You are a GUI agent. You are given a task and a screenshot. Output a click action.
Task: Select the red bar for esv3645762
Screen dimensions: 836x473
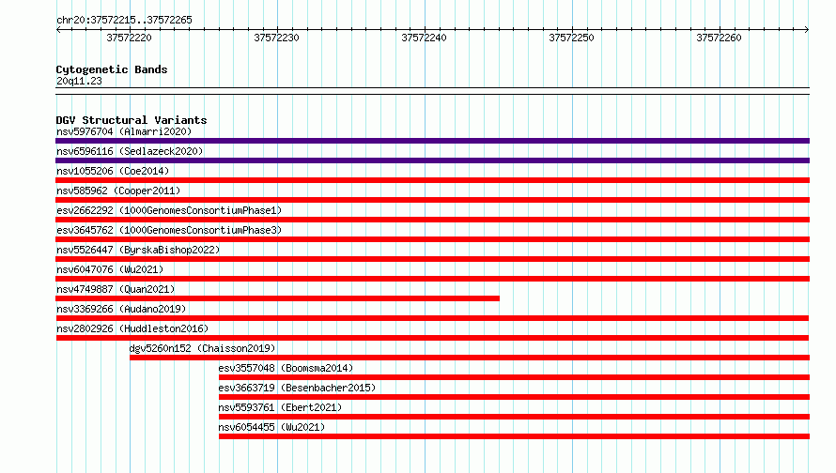tap(432, 239)
